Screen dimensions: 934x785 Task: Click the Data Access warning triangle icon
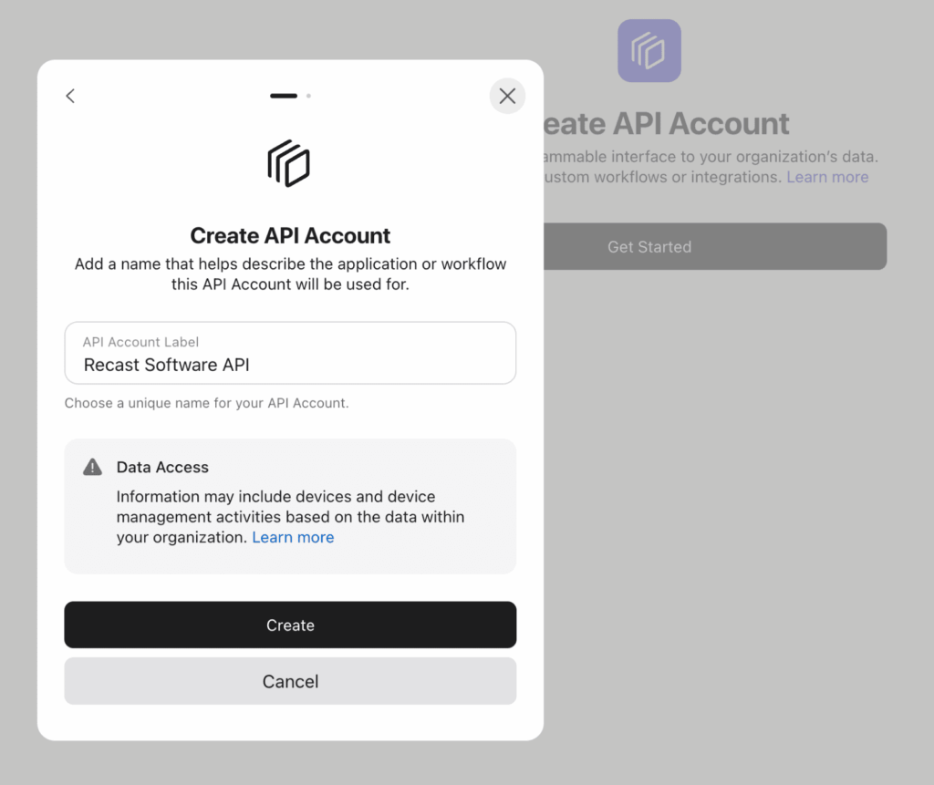tap(91, 466)
